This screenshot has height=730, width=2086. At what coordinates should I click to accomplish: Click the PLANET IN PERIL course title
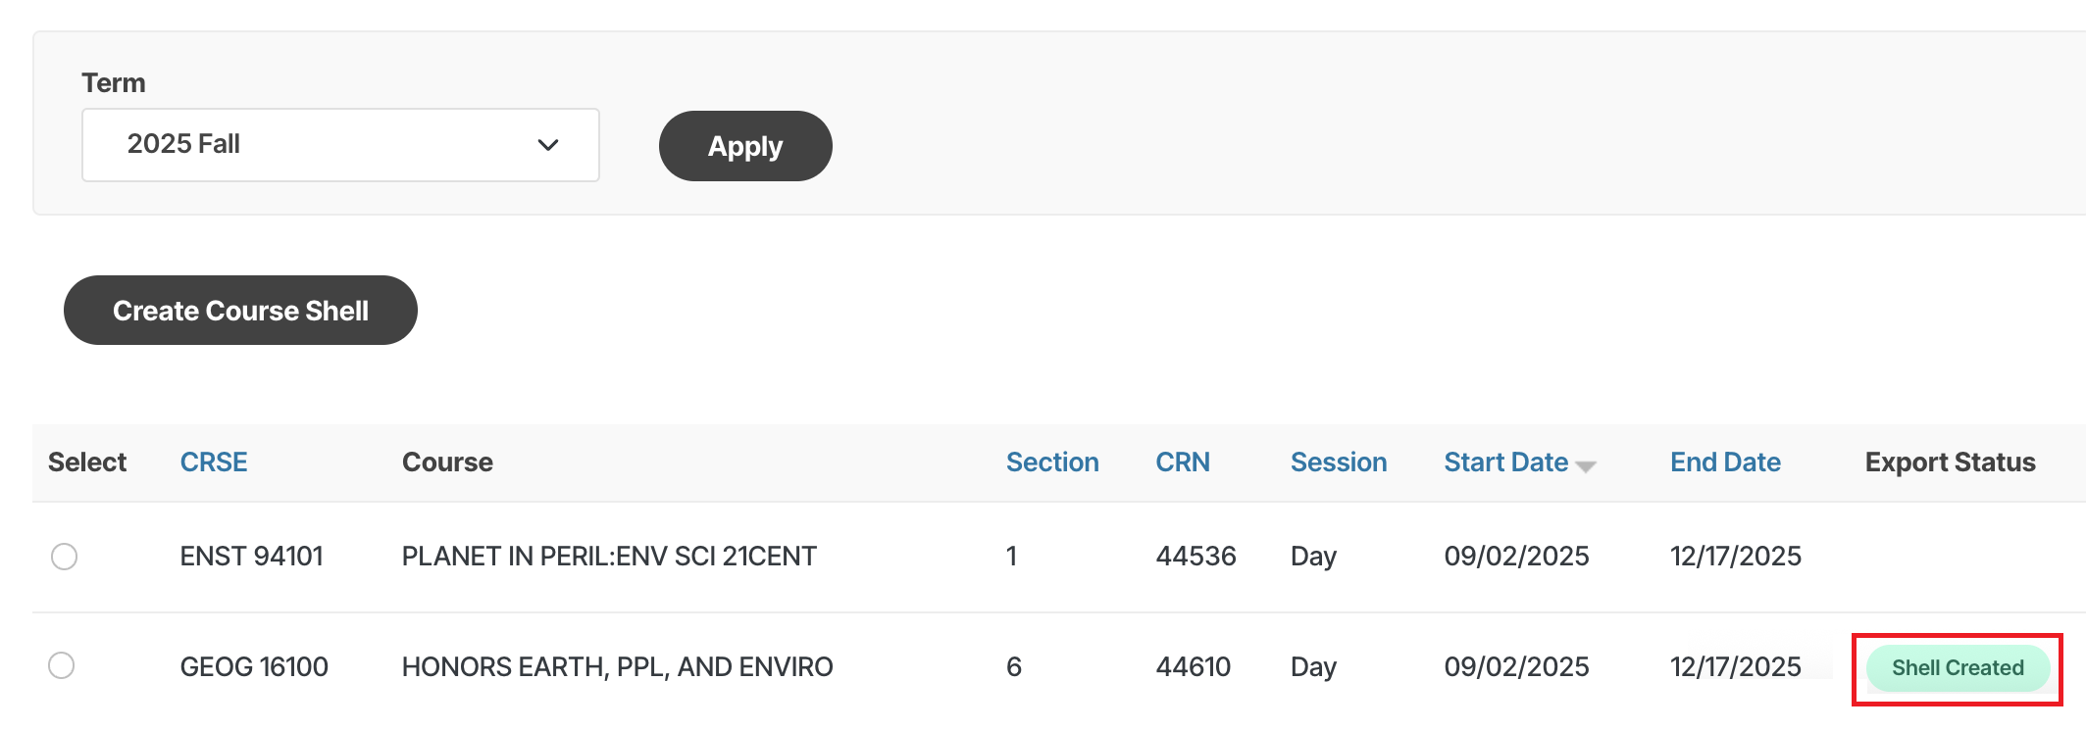click(x=608, y=557)
